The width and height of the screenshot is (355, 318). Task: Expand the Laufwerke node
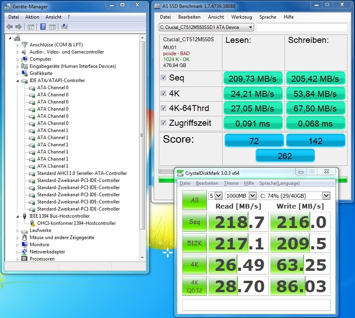coord(17,231)
